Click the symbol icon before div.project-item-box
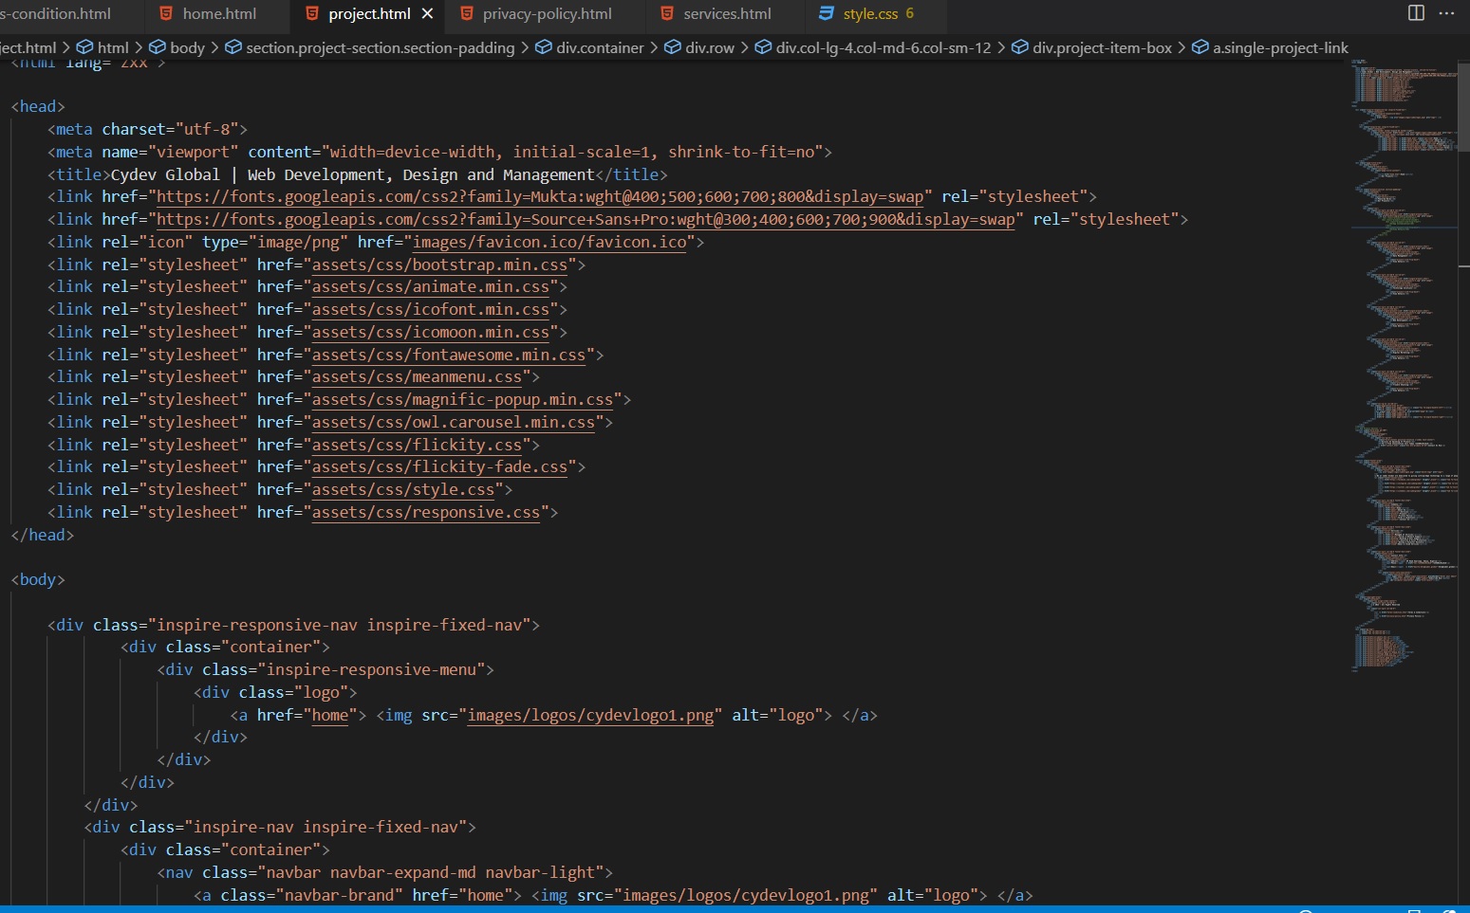This screenshot has width=1470, height=913. pyautogui.click(x=1019, y=46)
